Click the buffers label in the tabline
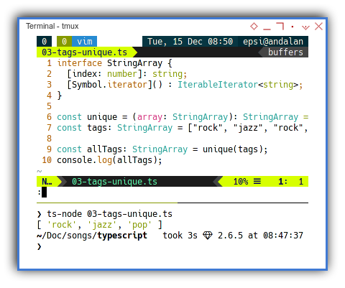Screen dimensions: 345x288 click(x=285, y=52)
